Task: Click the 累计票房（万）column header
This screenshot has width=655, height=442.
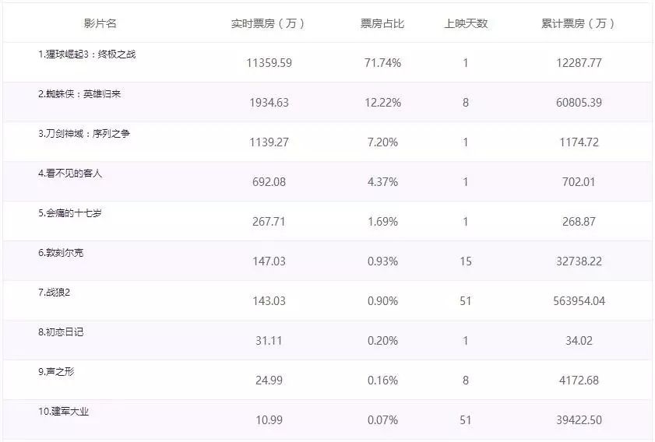Action: [x=579, y=23]
